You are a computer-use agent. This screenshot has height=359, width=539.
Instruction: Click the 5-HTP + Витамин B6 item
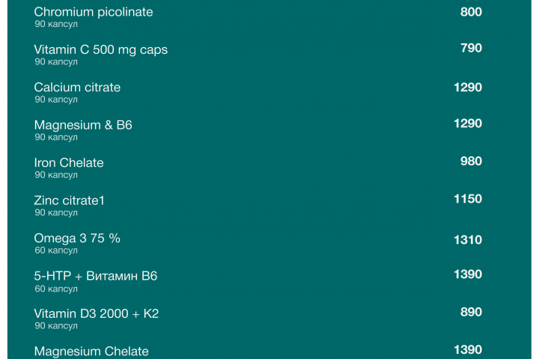[x=96, y=276]
